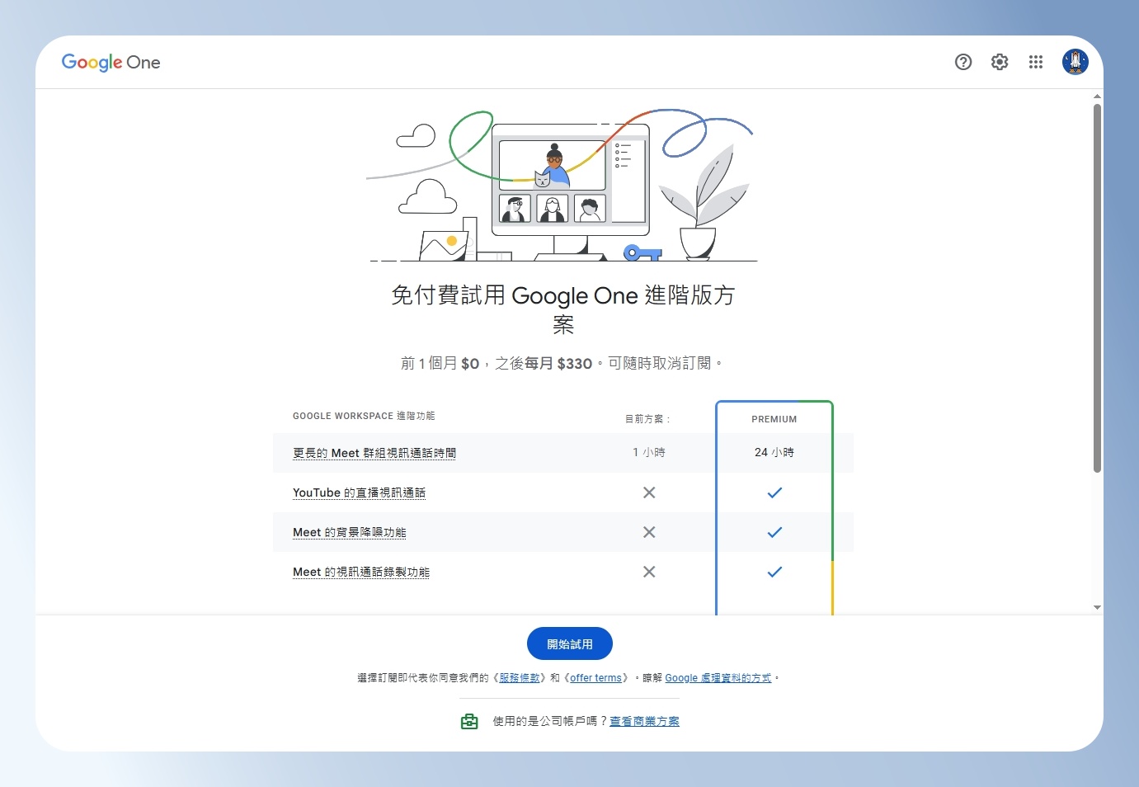Click the X mark for Meet 的背景降噪功能

649,532
